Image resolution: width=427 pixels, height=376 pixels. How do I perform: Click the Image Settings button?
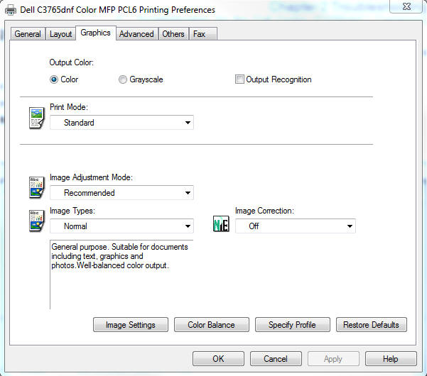coord(131,325)
